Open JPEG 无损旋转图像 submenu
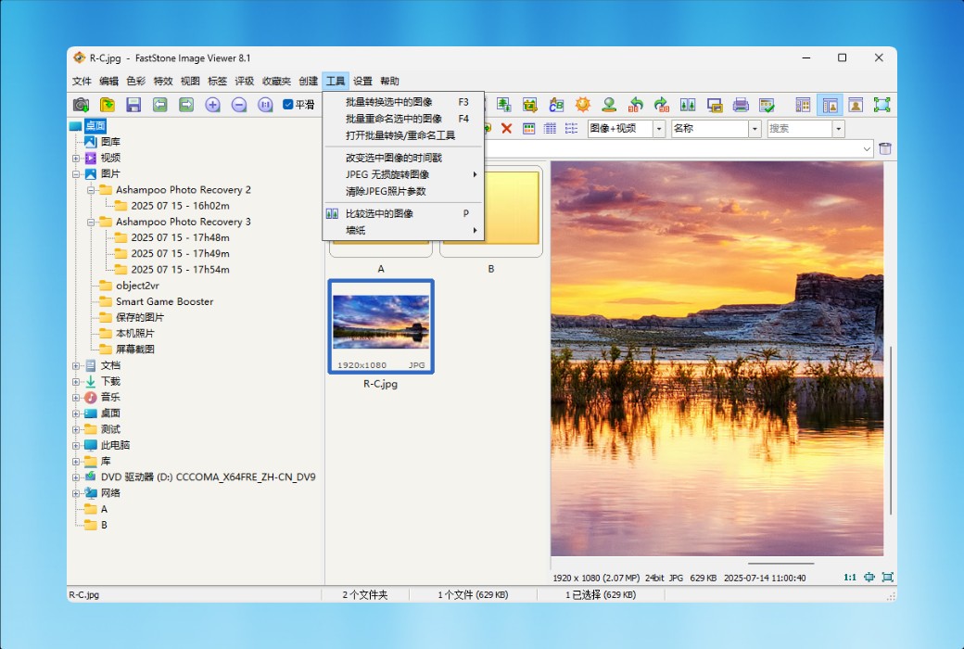This screenshot has height=649, width=964. pyautogui.click(x=404, y=174)
